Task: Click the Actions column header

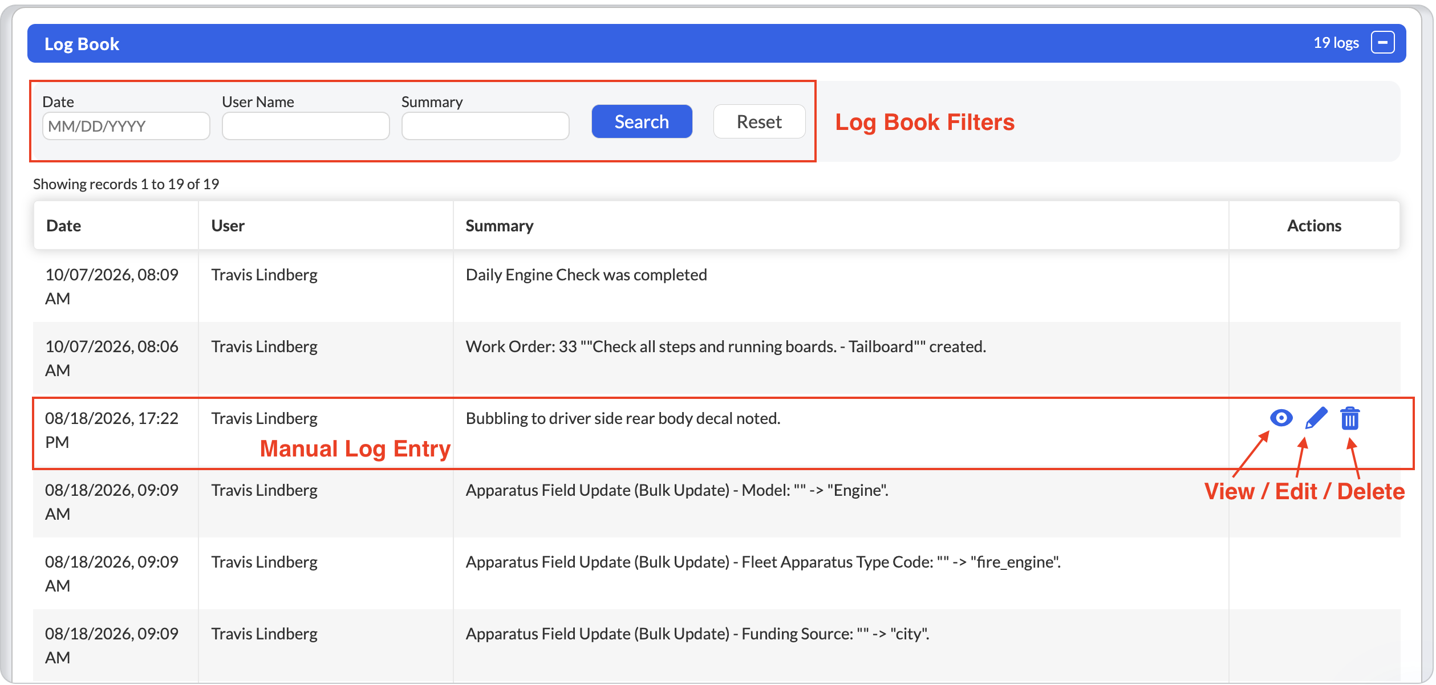Action: pyautogui.click(x=1314, y=226)
